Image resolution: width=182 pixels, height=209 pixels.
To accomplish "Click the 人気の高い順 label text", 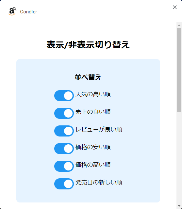I will pos(93,94).
